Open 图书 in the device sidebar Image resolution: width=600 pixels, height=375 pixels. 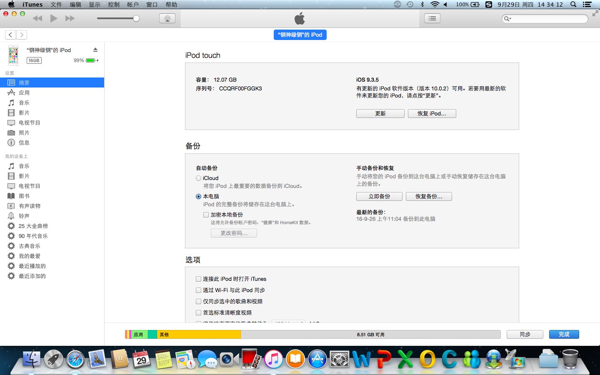(52, 196)
